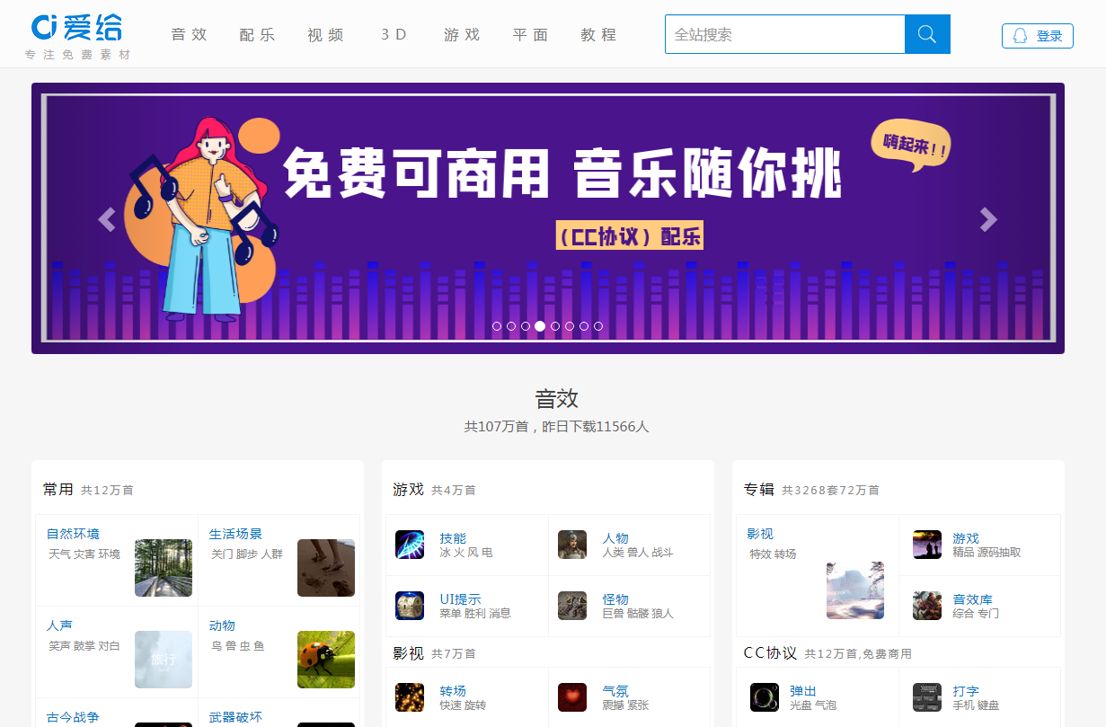Open the 人声 thumbnail image
1106x727 pixels.
pyautogui.click(x=164, y=660)
